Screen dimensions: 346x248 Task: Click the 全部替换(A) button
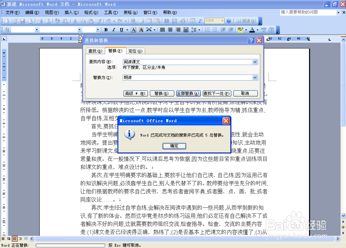click(x=188, y=93)
